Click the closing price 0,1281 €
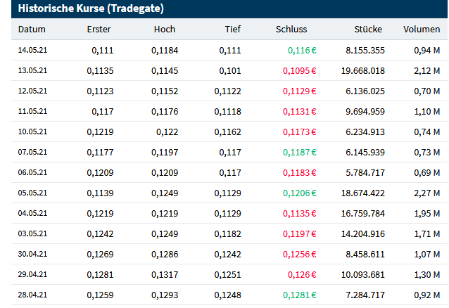 299,295
